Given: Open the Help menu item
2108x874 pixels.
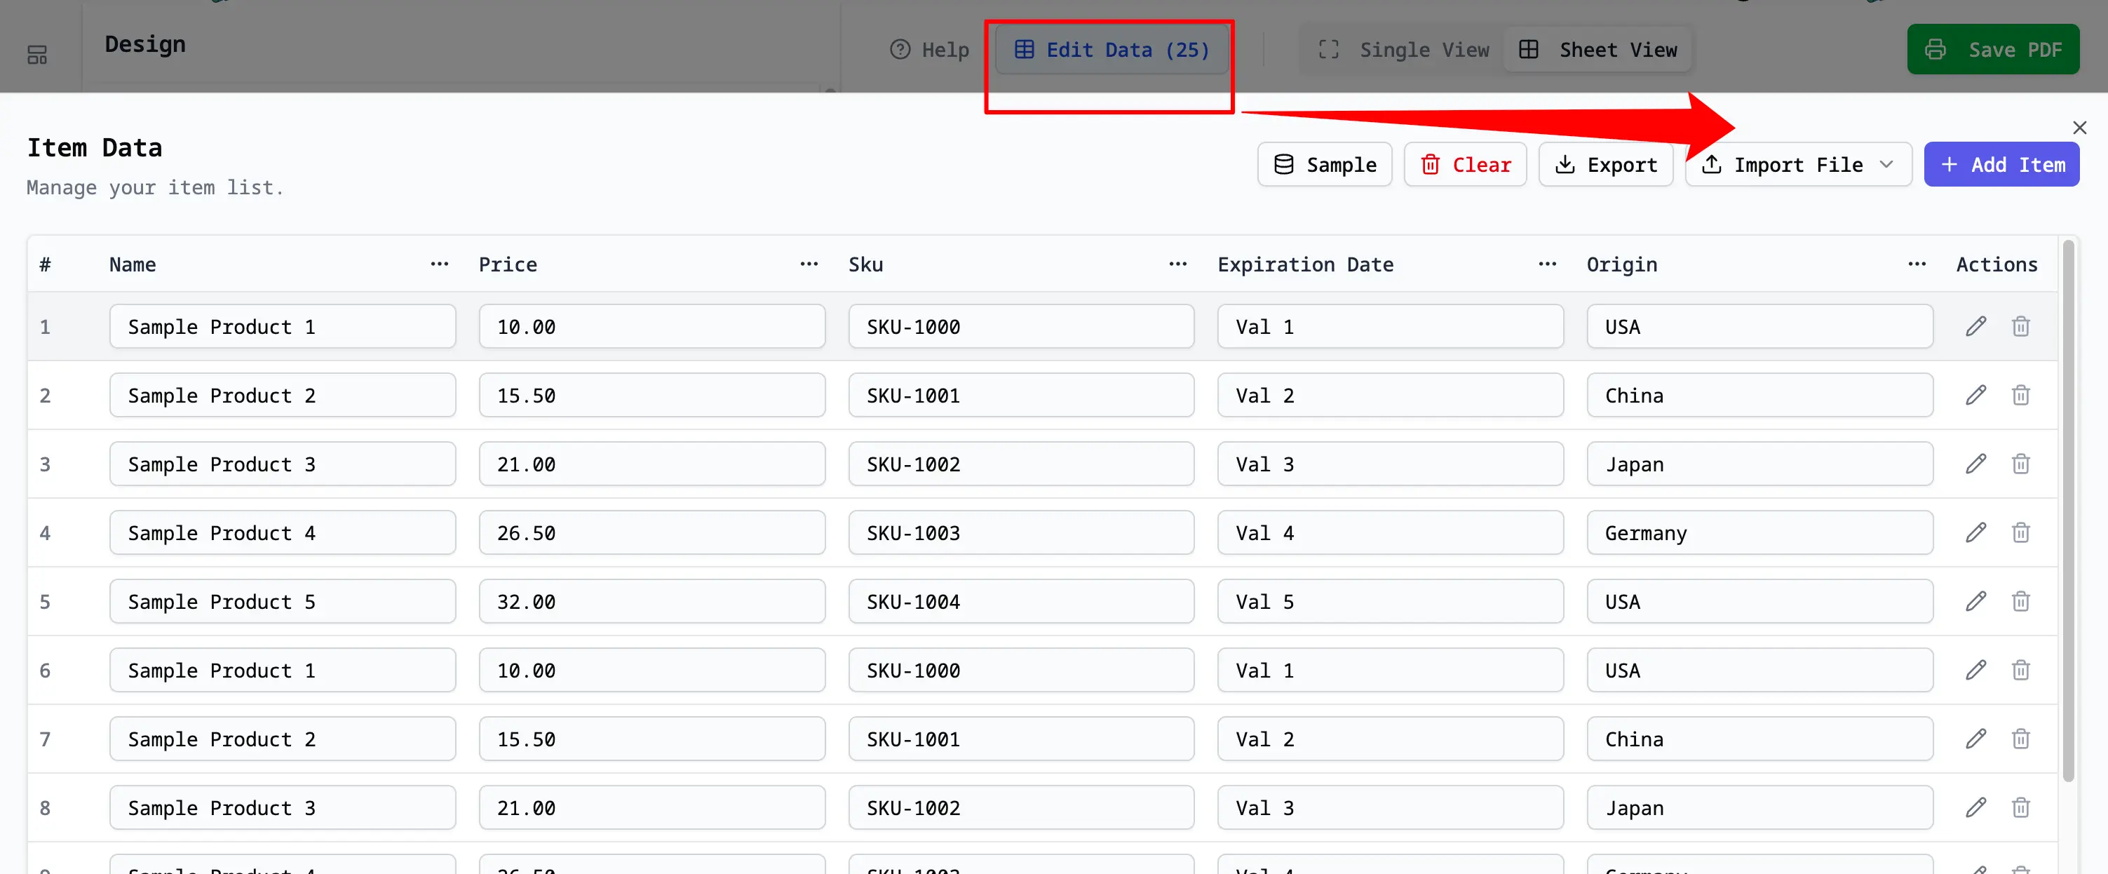Looking at the screenshot, I should [930, 50].
